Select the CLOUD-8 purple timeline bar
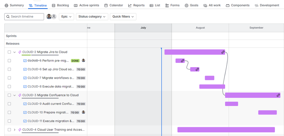 tap(212, 86)
